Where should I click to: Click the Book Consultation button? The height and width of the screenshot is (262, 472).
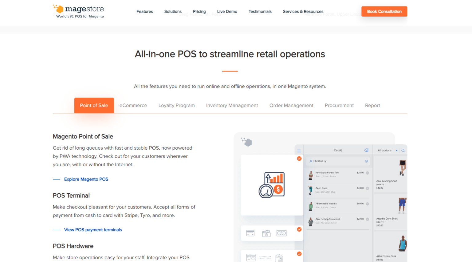pos(384,11)
